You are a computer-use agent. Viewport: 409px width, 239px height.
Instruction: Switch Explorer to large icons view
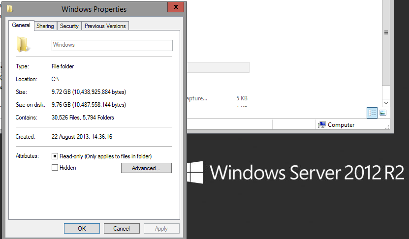click(383, 113)
